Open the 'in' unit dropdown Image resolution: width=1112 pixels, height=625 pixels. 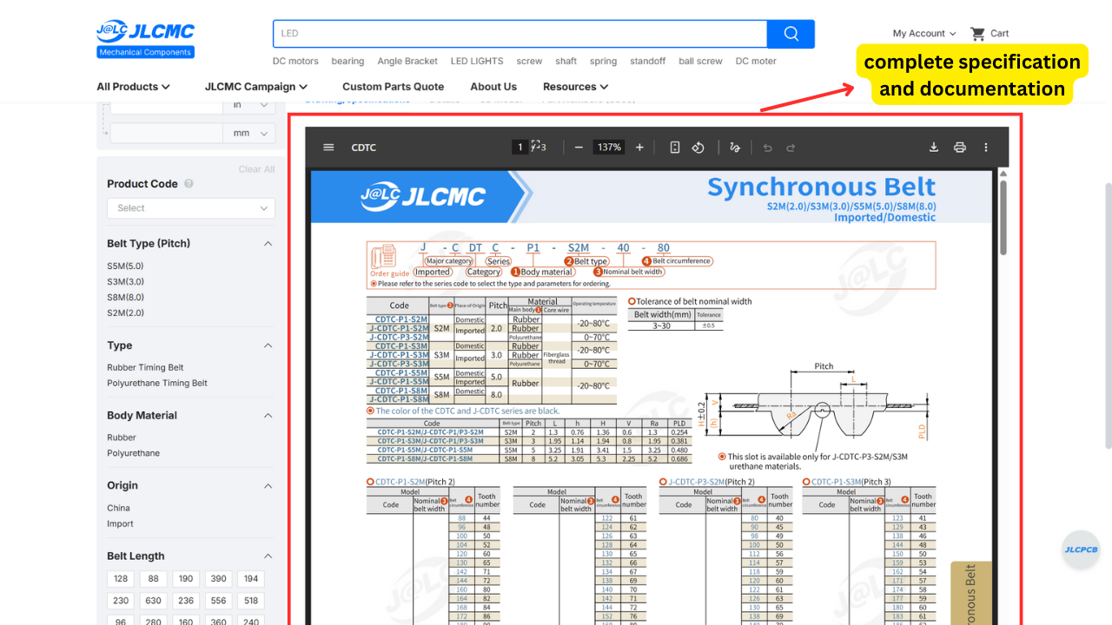click(250, 105)
